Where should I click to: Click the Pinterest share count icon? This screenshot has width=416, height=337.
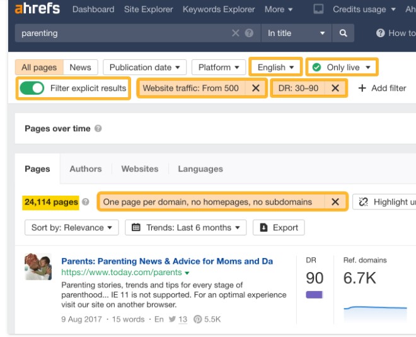pos(196,319)
